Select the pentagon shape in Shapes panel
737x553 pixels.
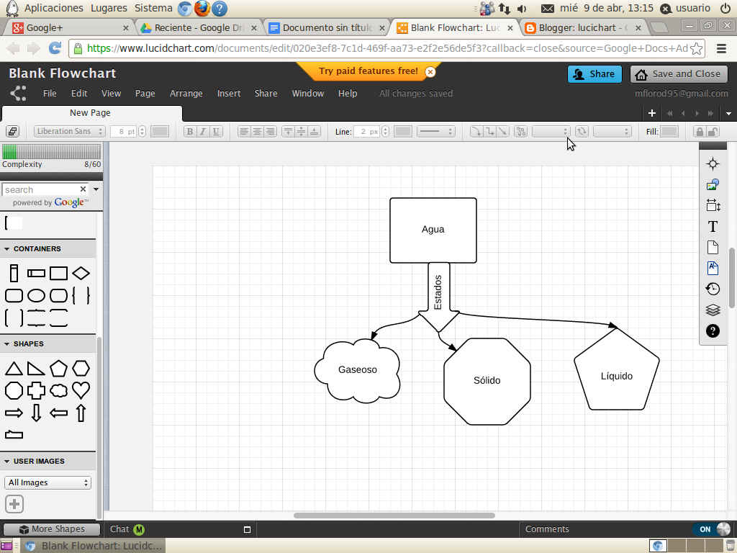point(59,367)
